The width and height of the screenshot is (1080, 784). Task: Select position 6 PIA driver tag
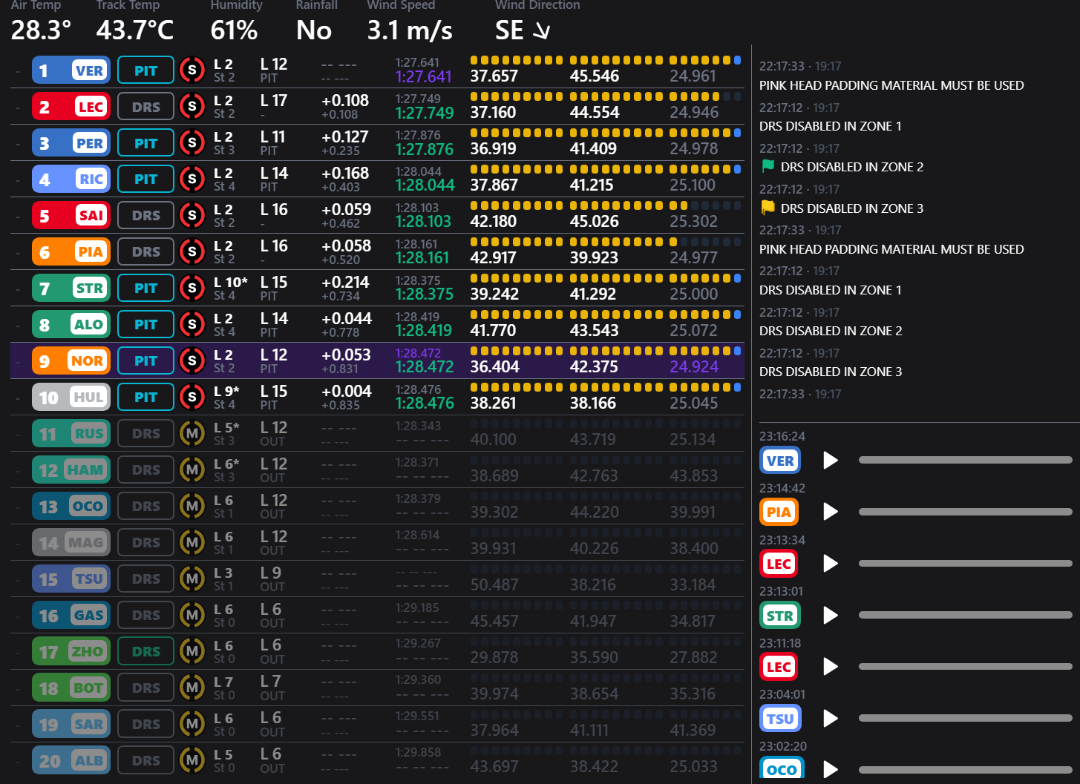(x=71, y=251)
